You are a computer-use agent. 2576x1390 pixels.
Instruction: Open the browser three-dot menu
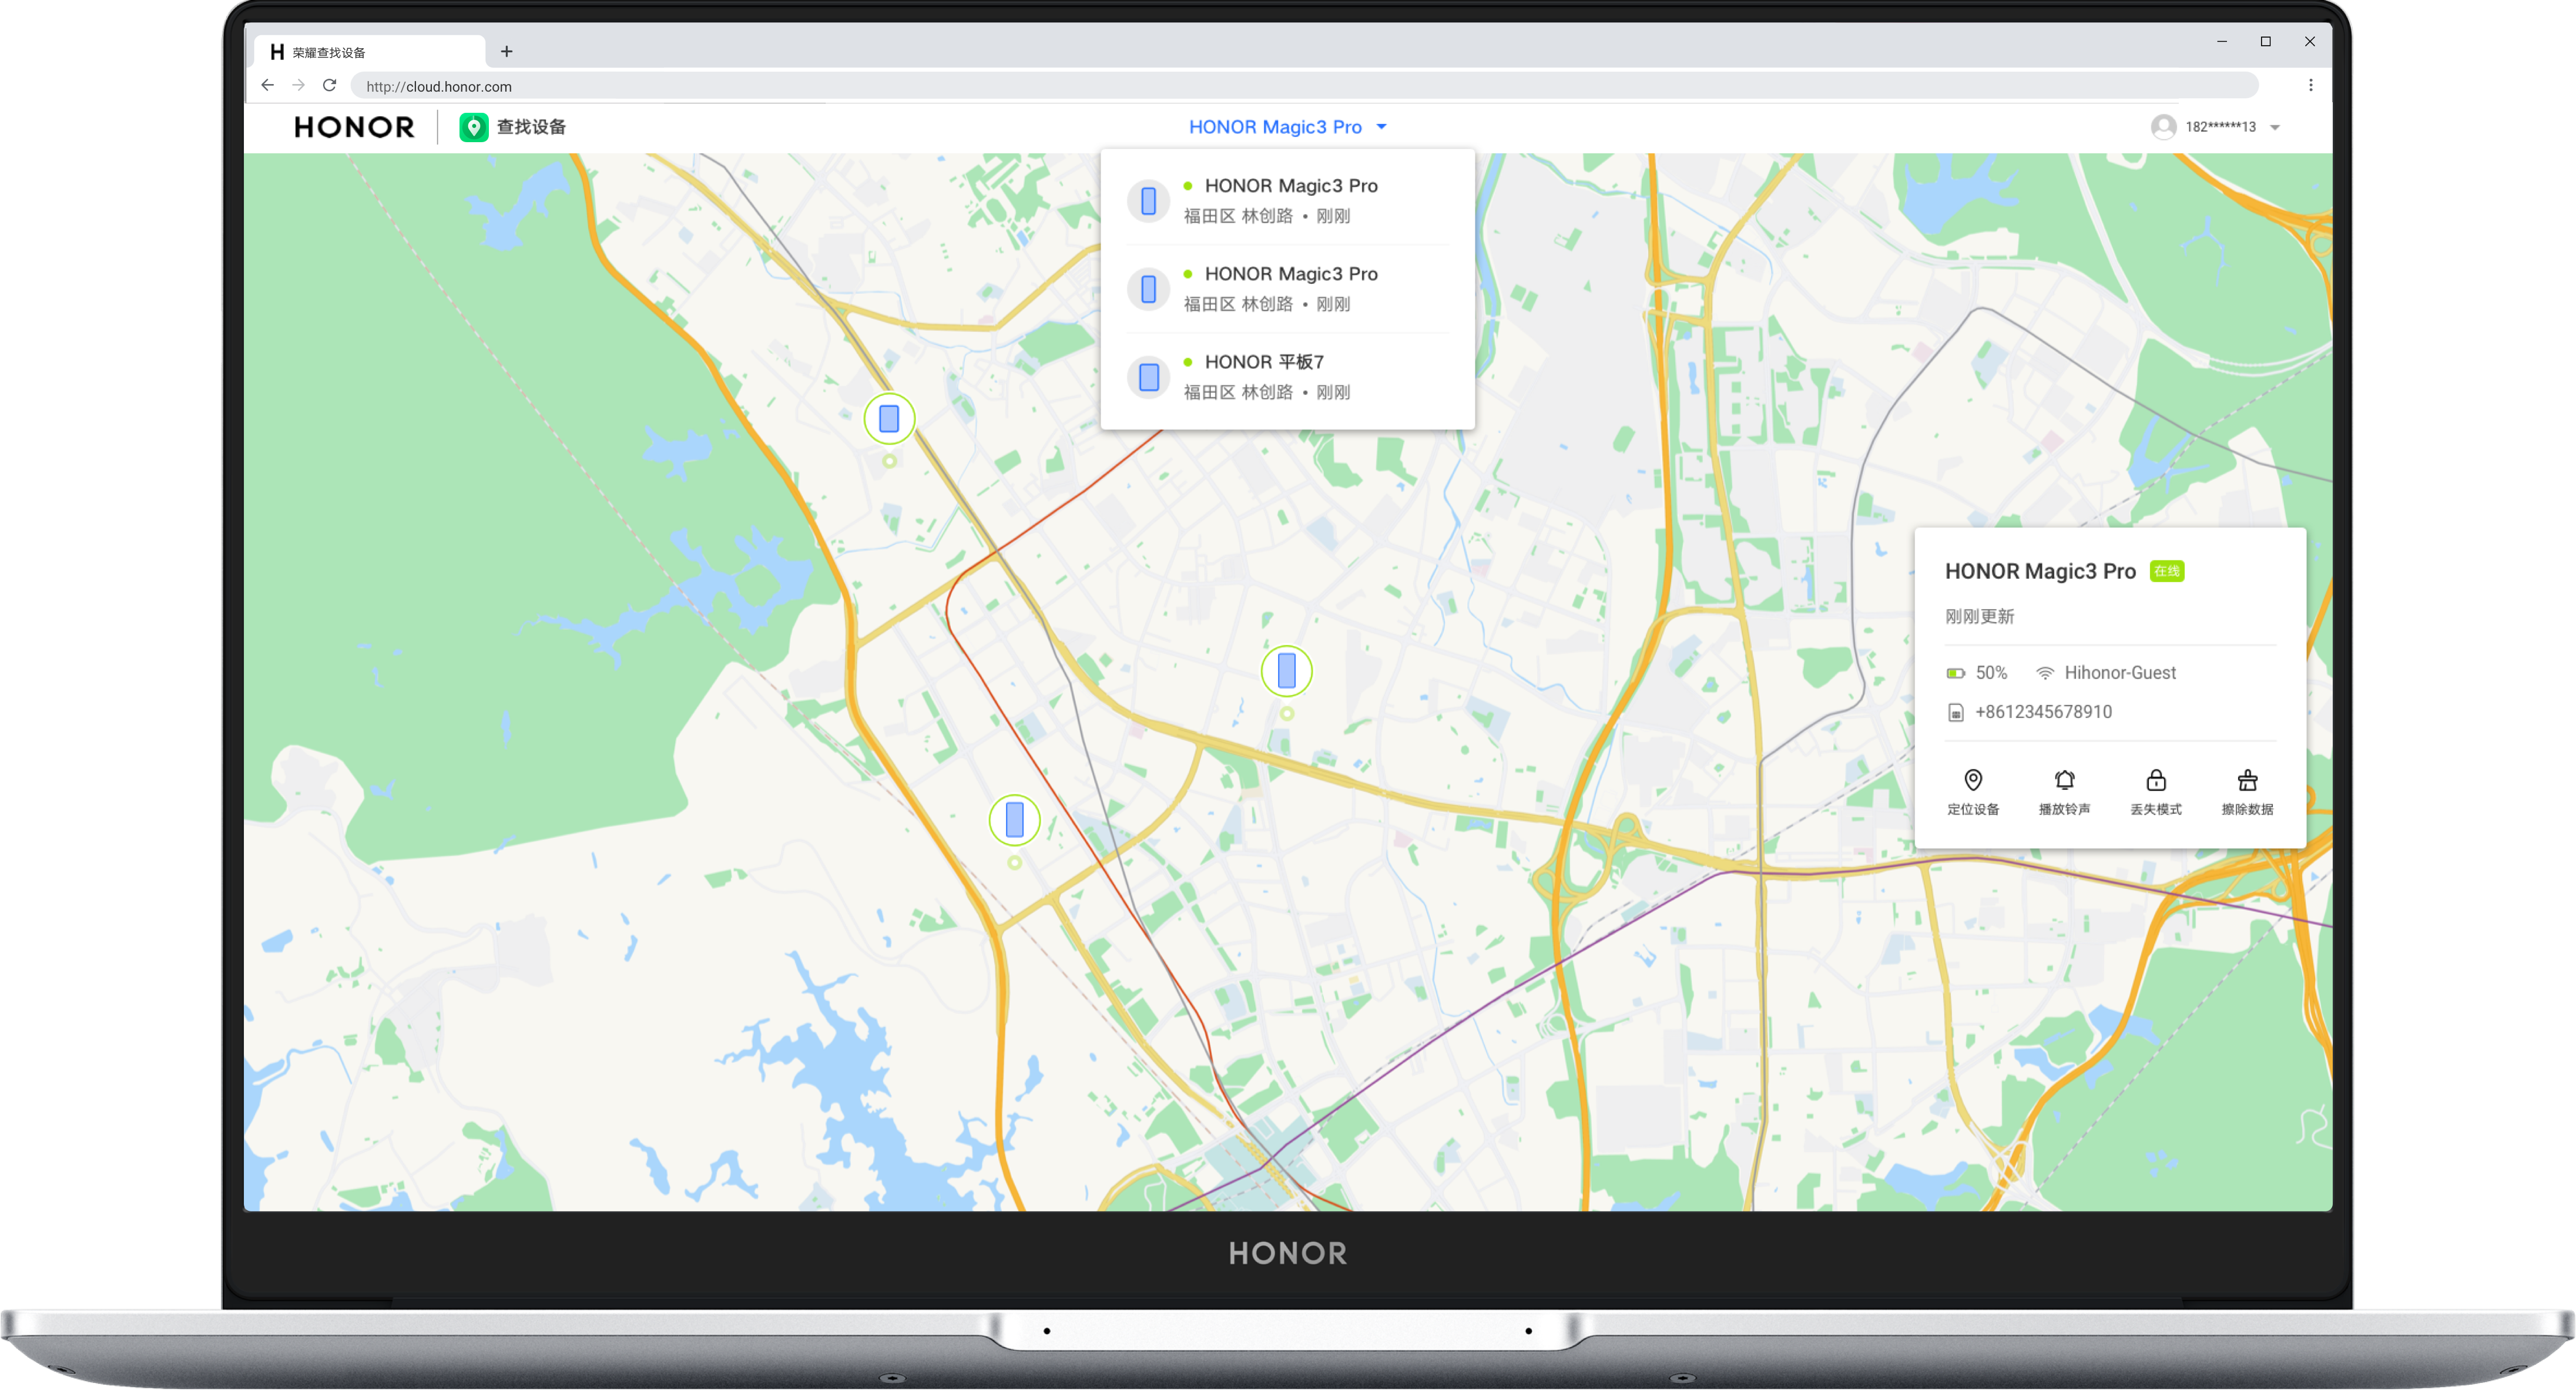(x=2310, y=86)
